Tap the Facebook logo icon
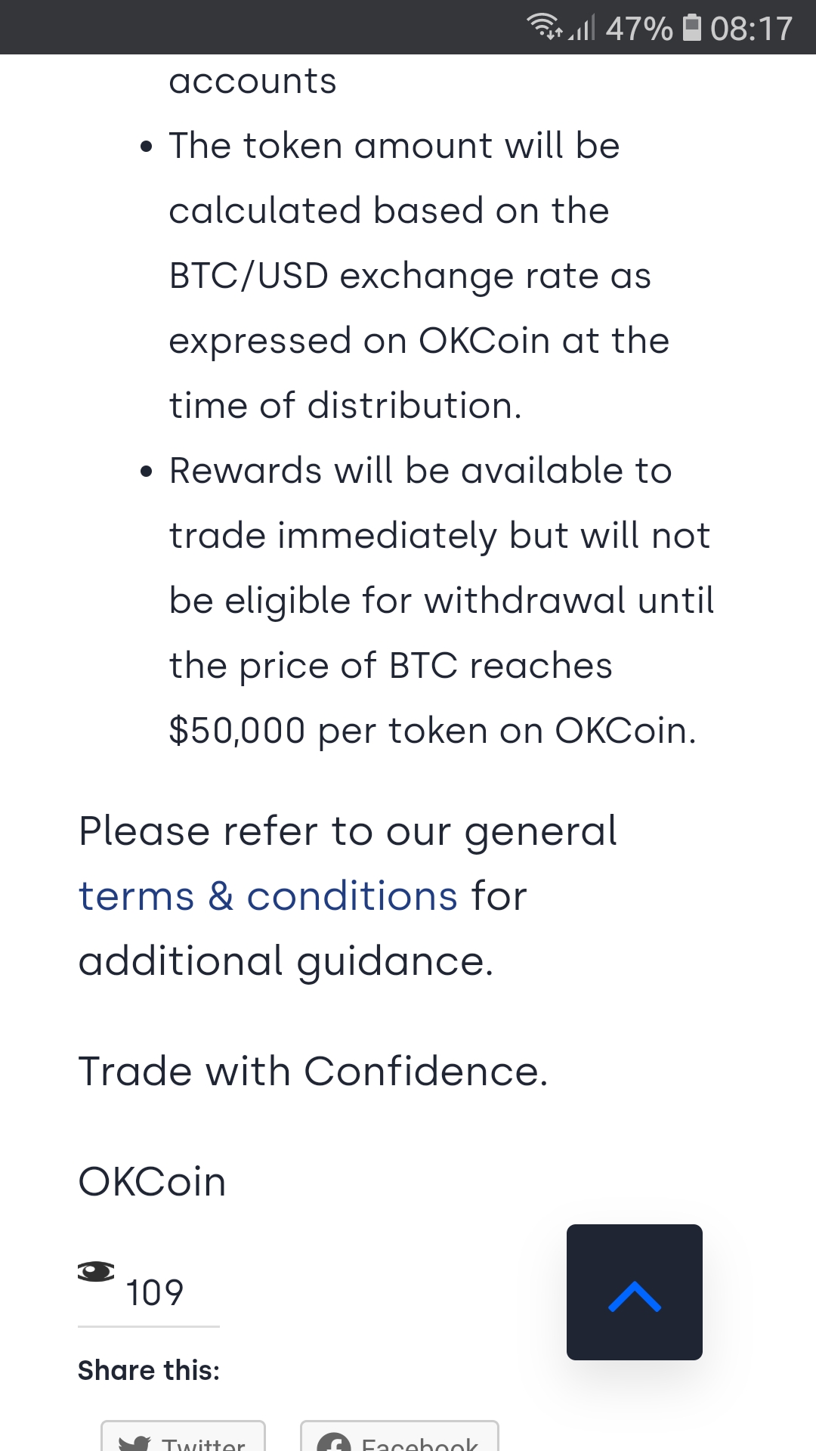The height and width of the screenshot is (1451, 816). tap(333, 1443)
